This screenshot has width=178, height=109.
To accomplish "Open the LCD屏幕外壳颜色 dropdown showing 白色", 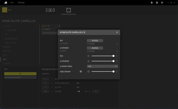I will [102, 66].
